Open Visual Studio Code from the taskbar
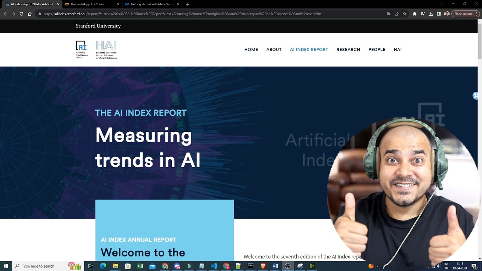Screen dimensions: 482x271 [x=214, y=266]
